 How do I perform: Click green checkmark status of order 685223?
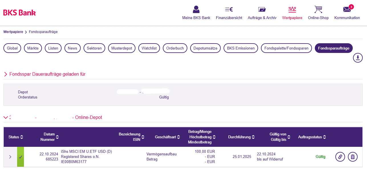21,157
